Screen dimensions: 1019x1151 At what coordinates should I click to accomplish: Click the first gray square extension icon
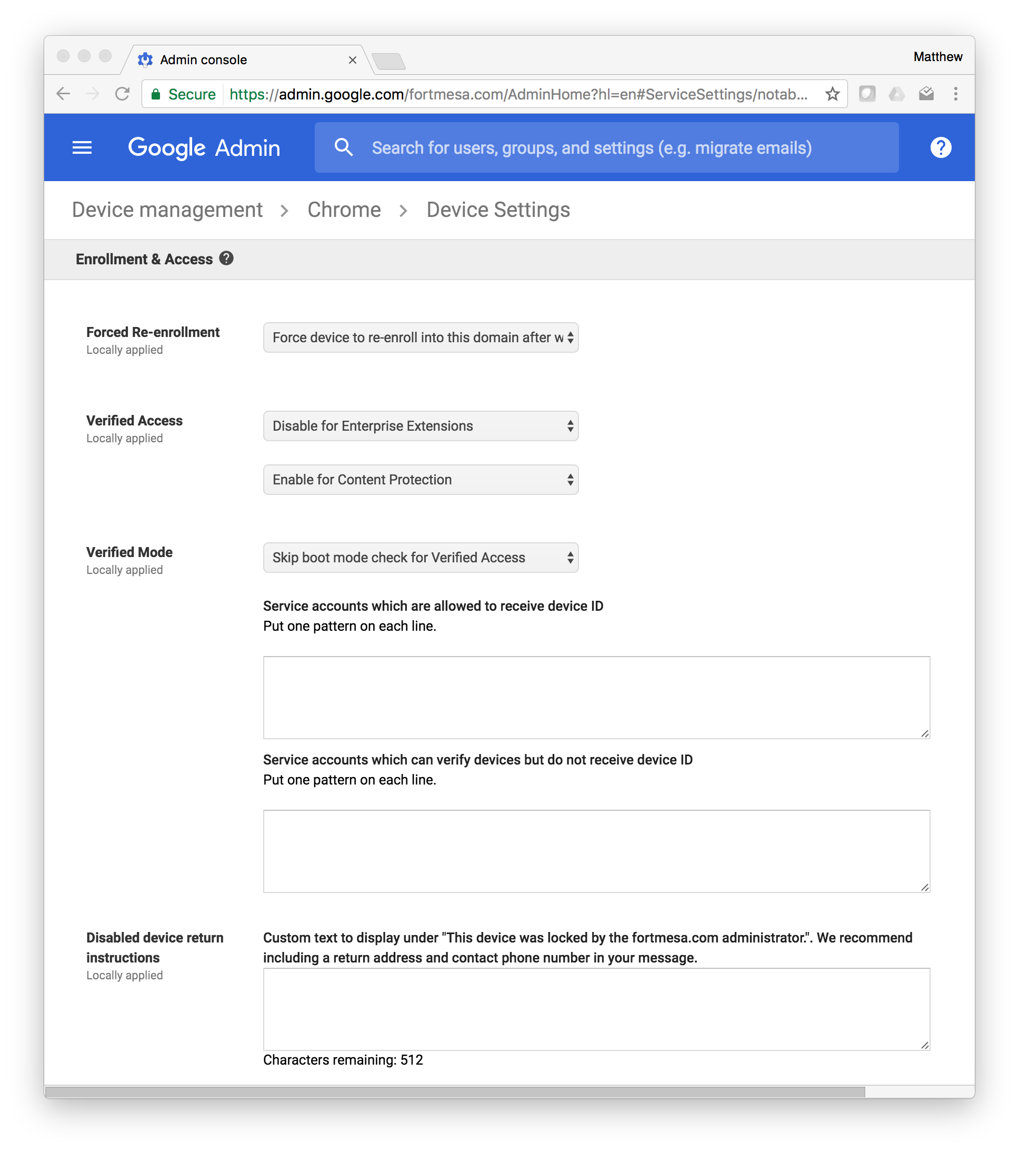(867, 94)
